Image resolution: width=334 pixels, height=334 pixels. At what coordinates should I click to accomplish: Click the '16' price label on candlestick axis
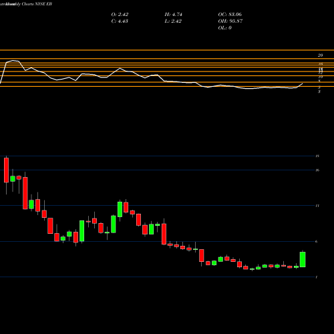tap(317, 170)
